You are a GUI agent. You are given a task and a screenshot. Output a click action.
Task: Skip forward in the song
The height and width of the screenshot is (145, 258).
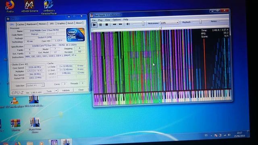click(x=121, y=24)
